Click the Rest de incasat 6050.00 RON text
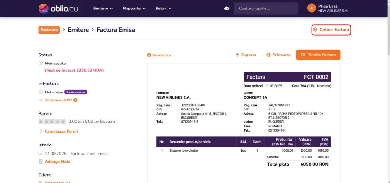The height and width of the screenshot is (183, 390). 74,70
